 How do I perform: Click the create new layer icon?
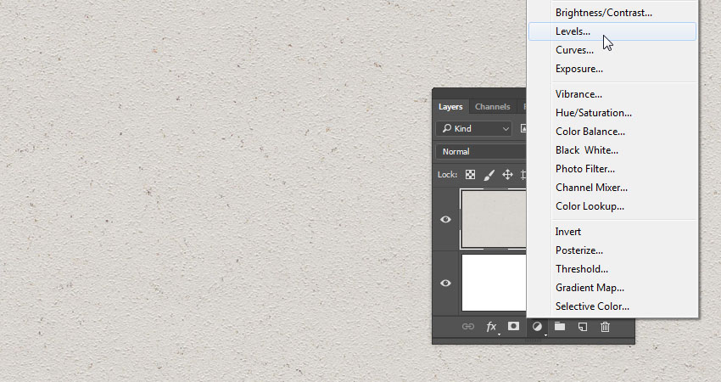(x=583, y=327)
